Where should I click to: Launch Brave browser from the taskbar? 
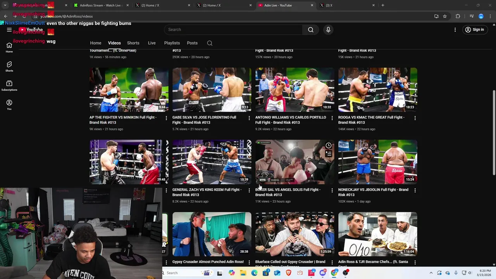[x=288, y=273]
